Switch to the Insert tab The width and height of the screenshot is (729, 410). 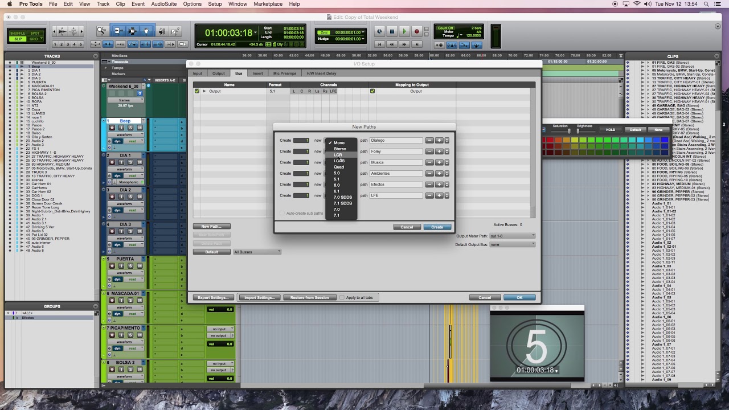pyautogui.click(x=257, y=73)
